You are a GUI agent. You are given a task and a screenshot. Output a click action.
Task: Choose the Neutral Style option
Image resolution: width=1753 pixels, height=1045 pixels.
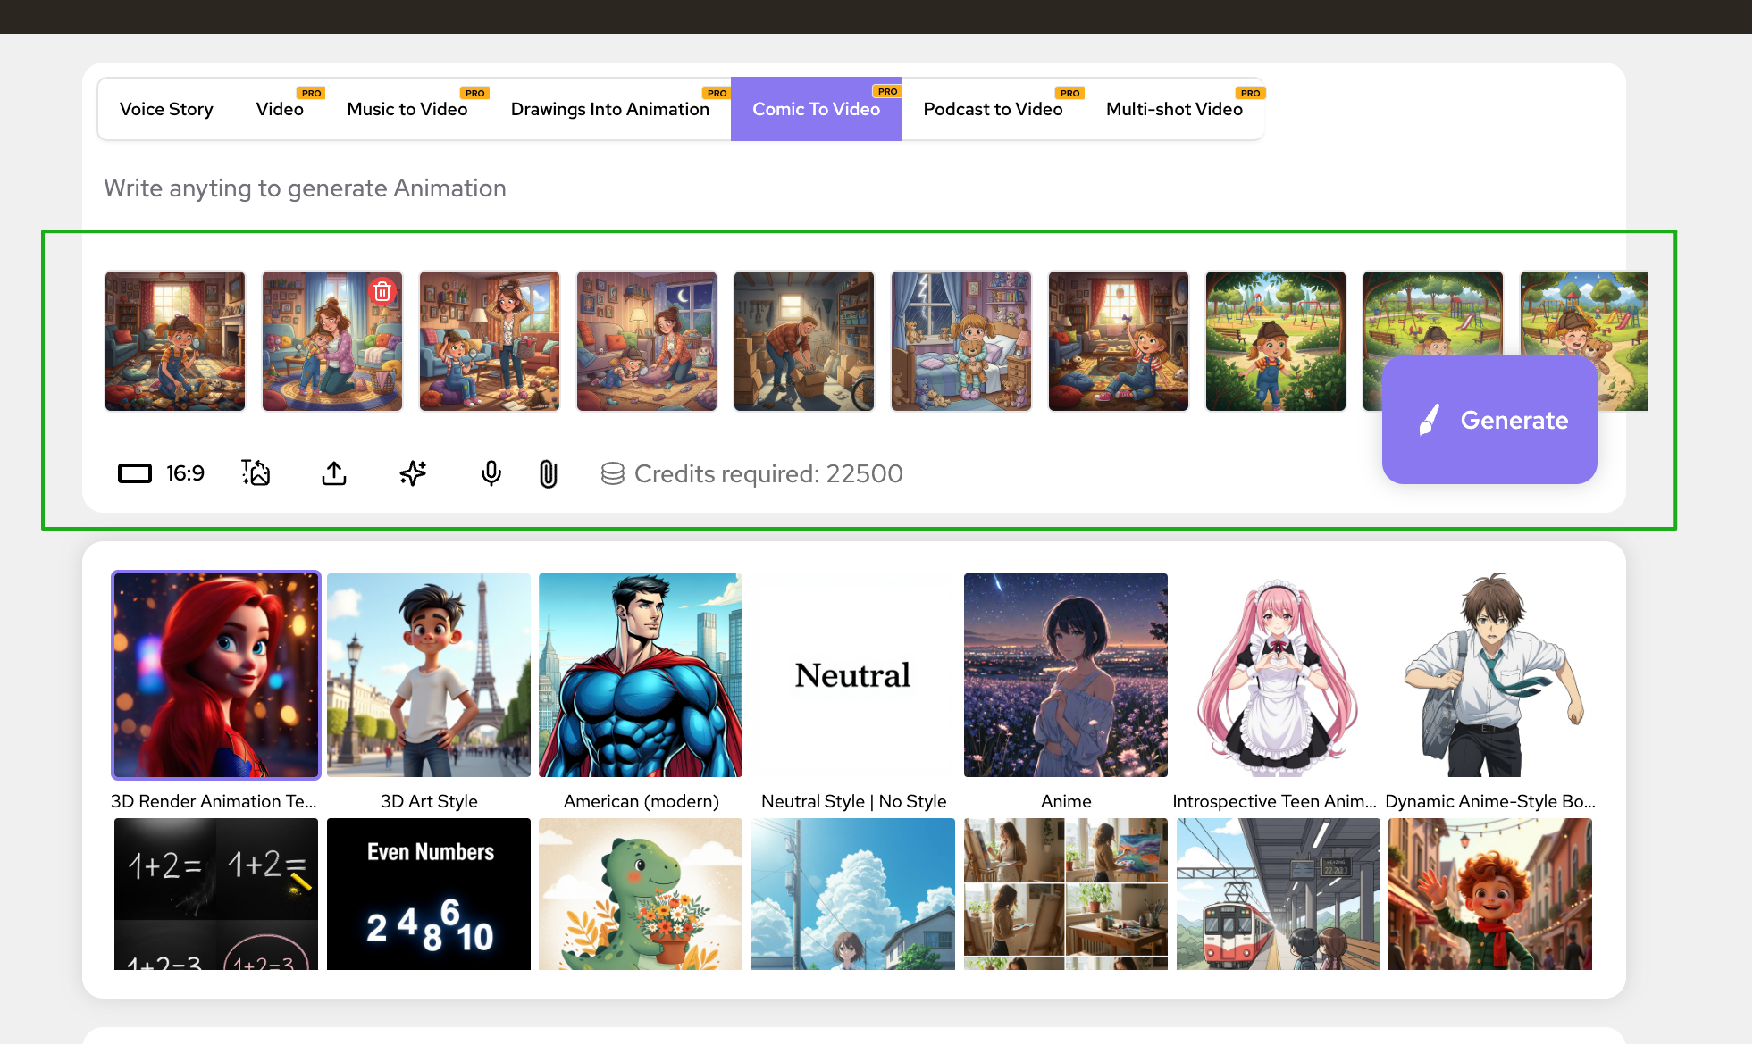[x=853, y=675]
